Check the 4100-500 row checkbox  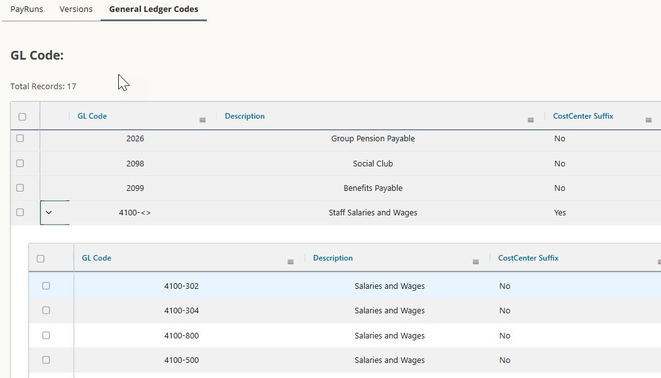pos(46,360)
